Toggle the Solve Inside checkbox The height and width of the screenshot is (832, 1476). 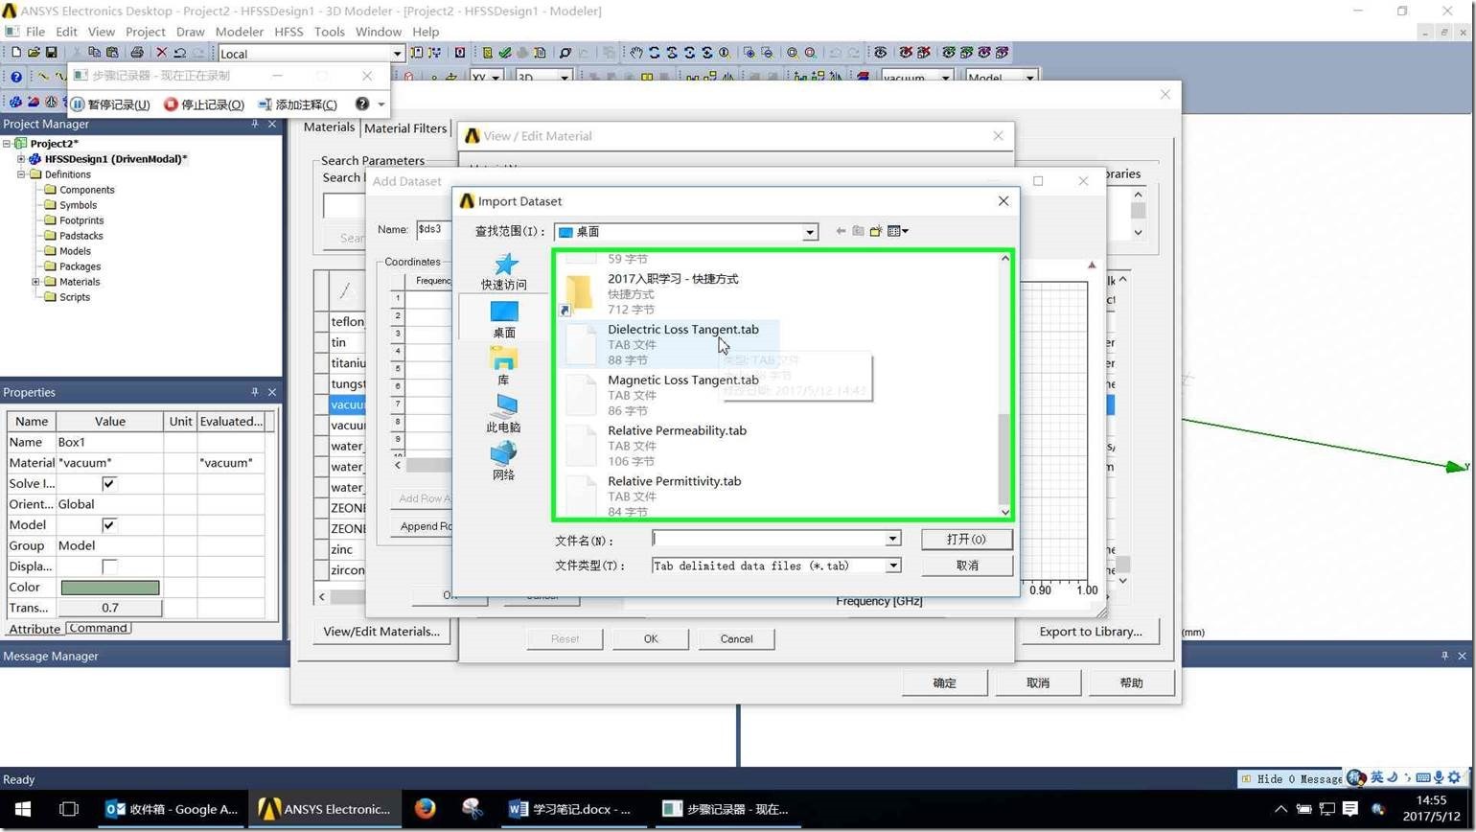point(109,483)
